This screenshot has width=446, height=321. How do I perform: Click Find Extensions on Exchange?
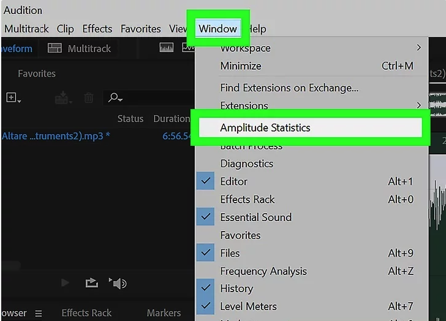pyautogui.click(x=289, y=88)
